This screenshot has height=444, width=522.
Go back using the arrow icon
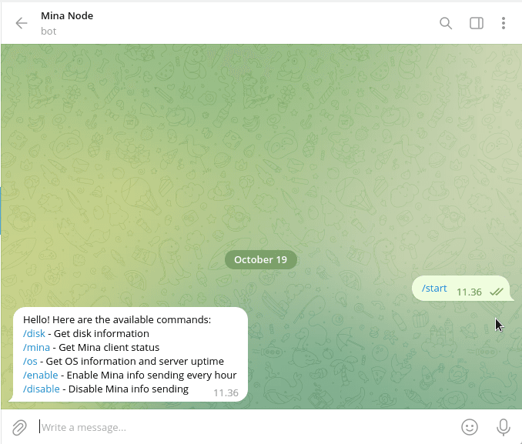click(22, 23)
